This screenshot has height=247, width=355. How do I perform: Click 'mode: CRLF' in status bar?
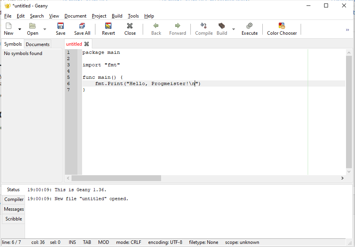(129, 242)
